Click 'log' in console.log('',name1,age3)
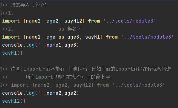The image size is (178, 108). pos(30,45)
